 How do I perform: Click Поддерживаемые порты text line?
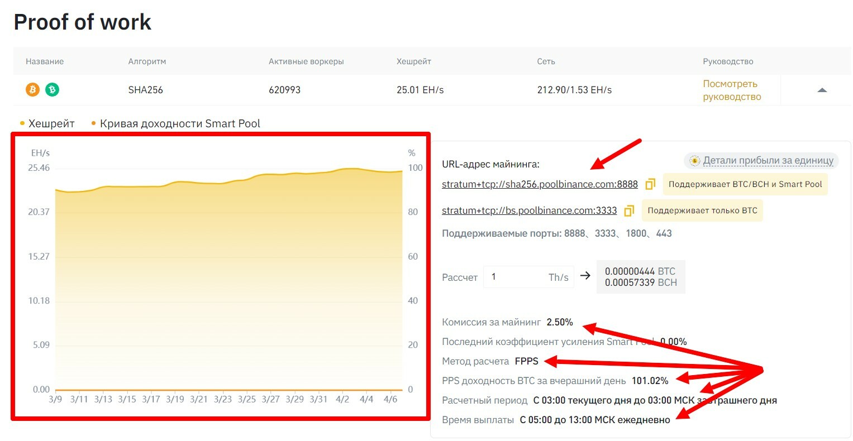[x=557, y=233]
